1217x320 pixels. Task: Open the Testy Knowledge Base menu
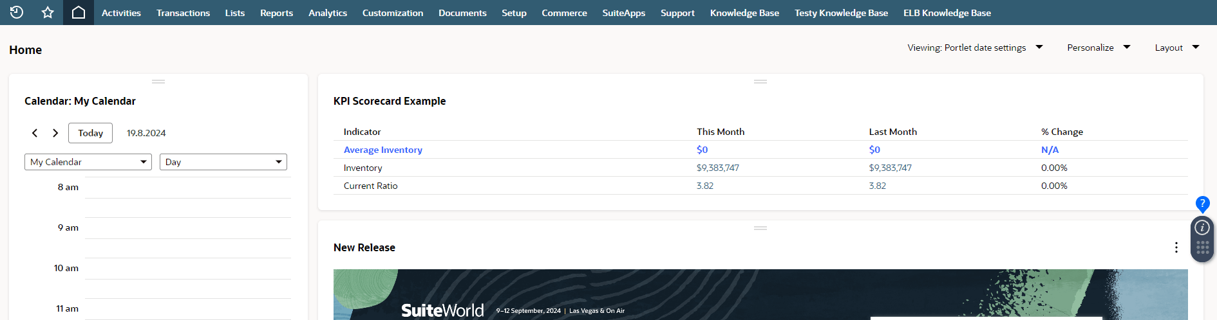pos(841,13)
